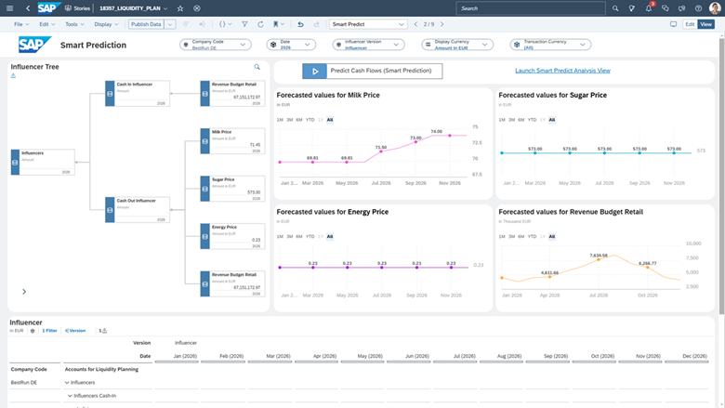Screen dimensions: 725x408
Task: Select All range in Energy Price chart
Action: [330, 237]
